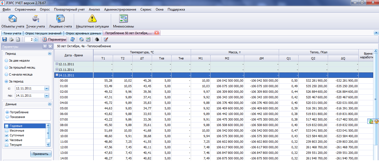Click the house object icon in report toolbar
Screen dimensions: 379x163
click(81, 39)
